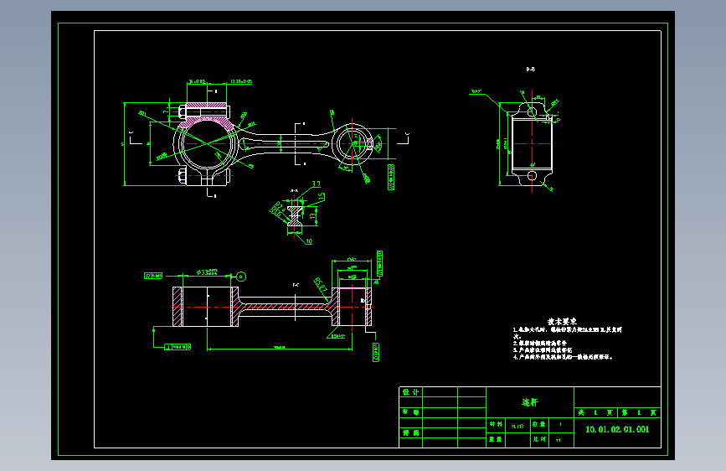This screenshot has width=726, height=471.
Task: Click dimension 13 beside A-A section
Action: [x=313, y=215]
